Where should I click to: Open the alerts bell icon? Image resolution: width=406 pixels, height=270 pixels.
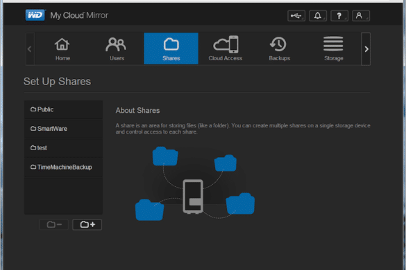(318, 16)
